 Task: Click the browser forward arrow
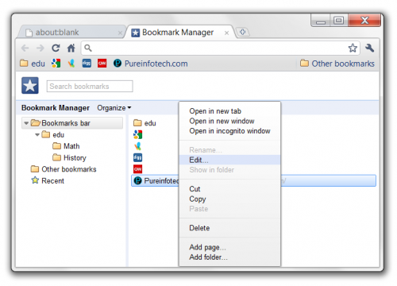pos(40,48)
